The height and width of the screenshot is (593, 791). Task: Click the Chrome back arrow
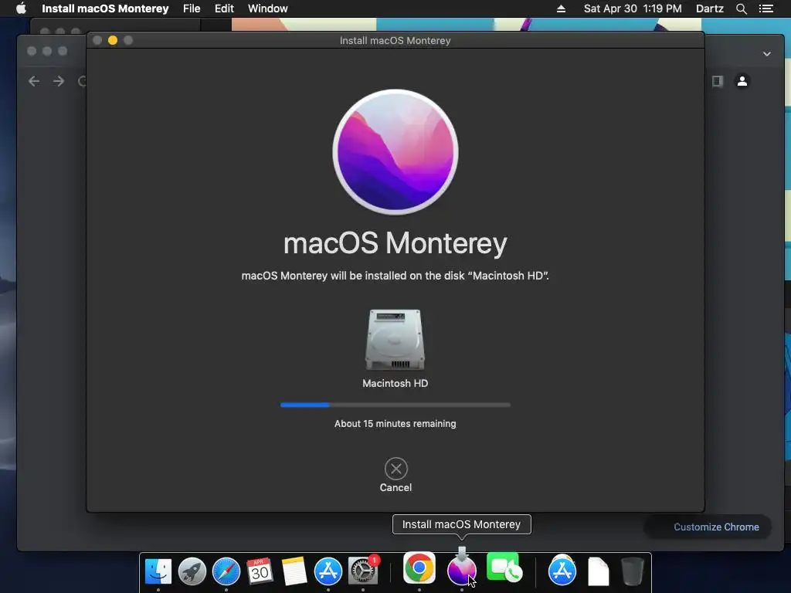pyautogui.click(x=34, y=81)
